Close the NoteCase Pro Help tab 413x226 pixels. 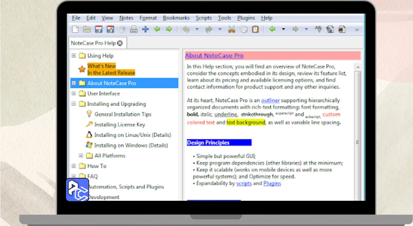[120, 43]
